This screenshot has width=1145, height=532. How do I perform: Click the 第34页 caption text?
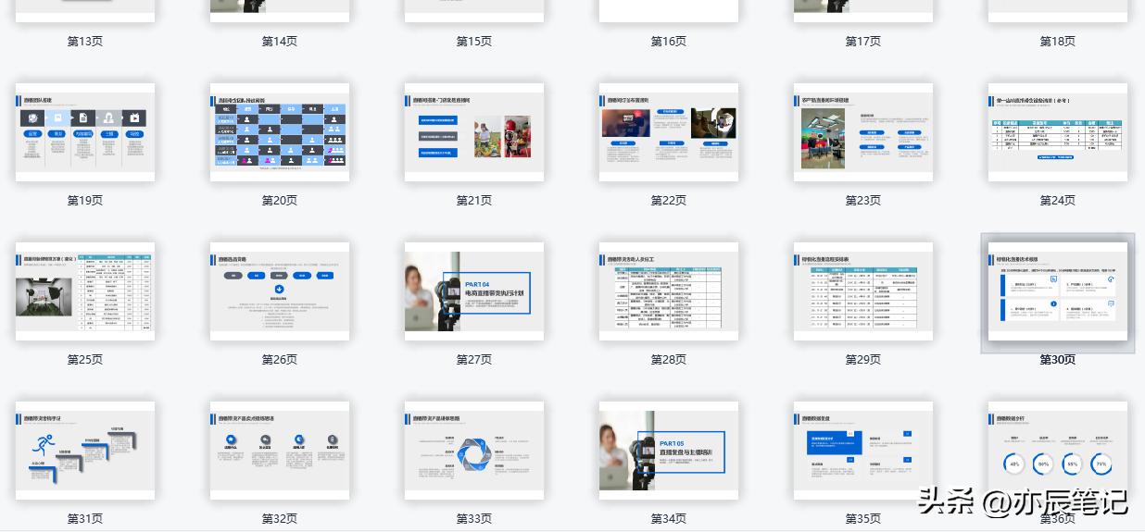669,518
